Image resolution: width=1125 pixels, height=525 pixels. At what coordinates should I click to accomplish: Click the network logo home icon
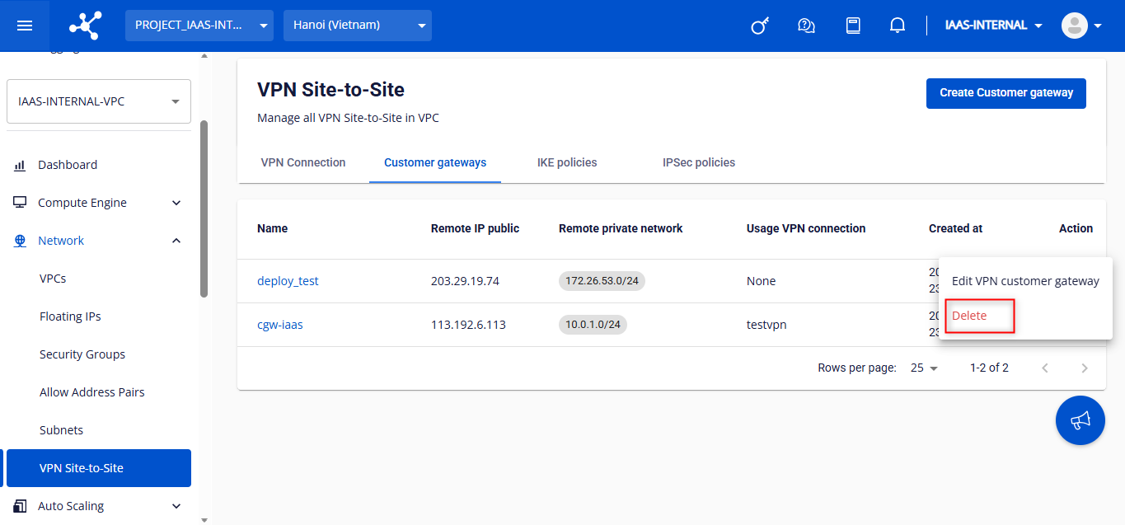[x=85, y=26]
